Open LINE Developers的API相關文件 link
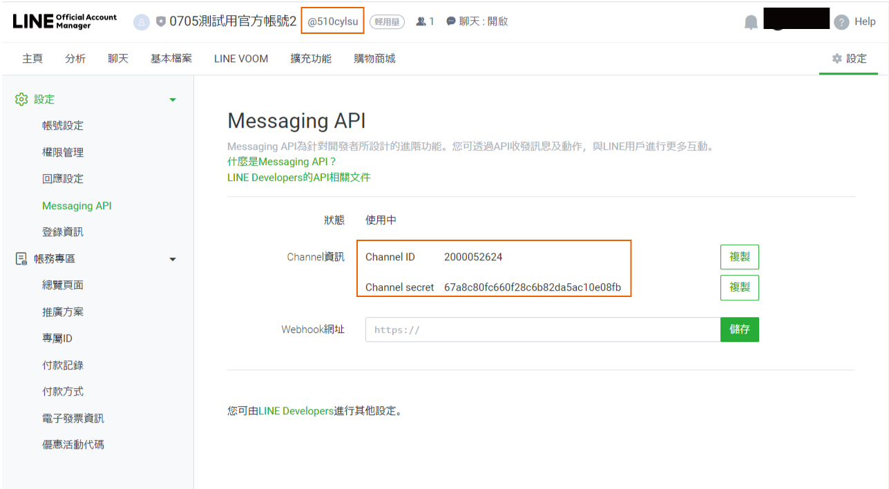The width and height of the screenshot is (889, 489). pyautogui.click(x=299, y=178)
